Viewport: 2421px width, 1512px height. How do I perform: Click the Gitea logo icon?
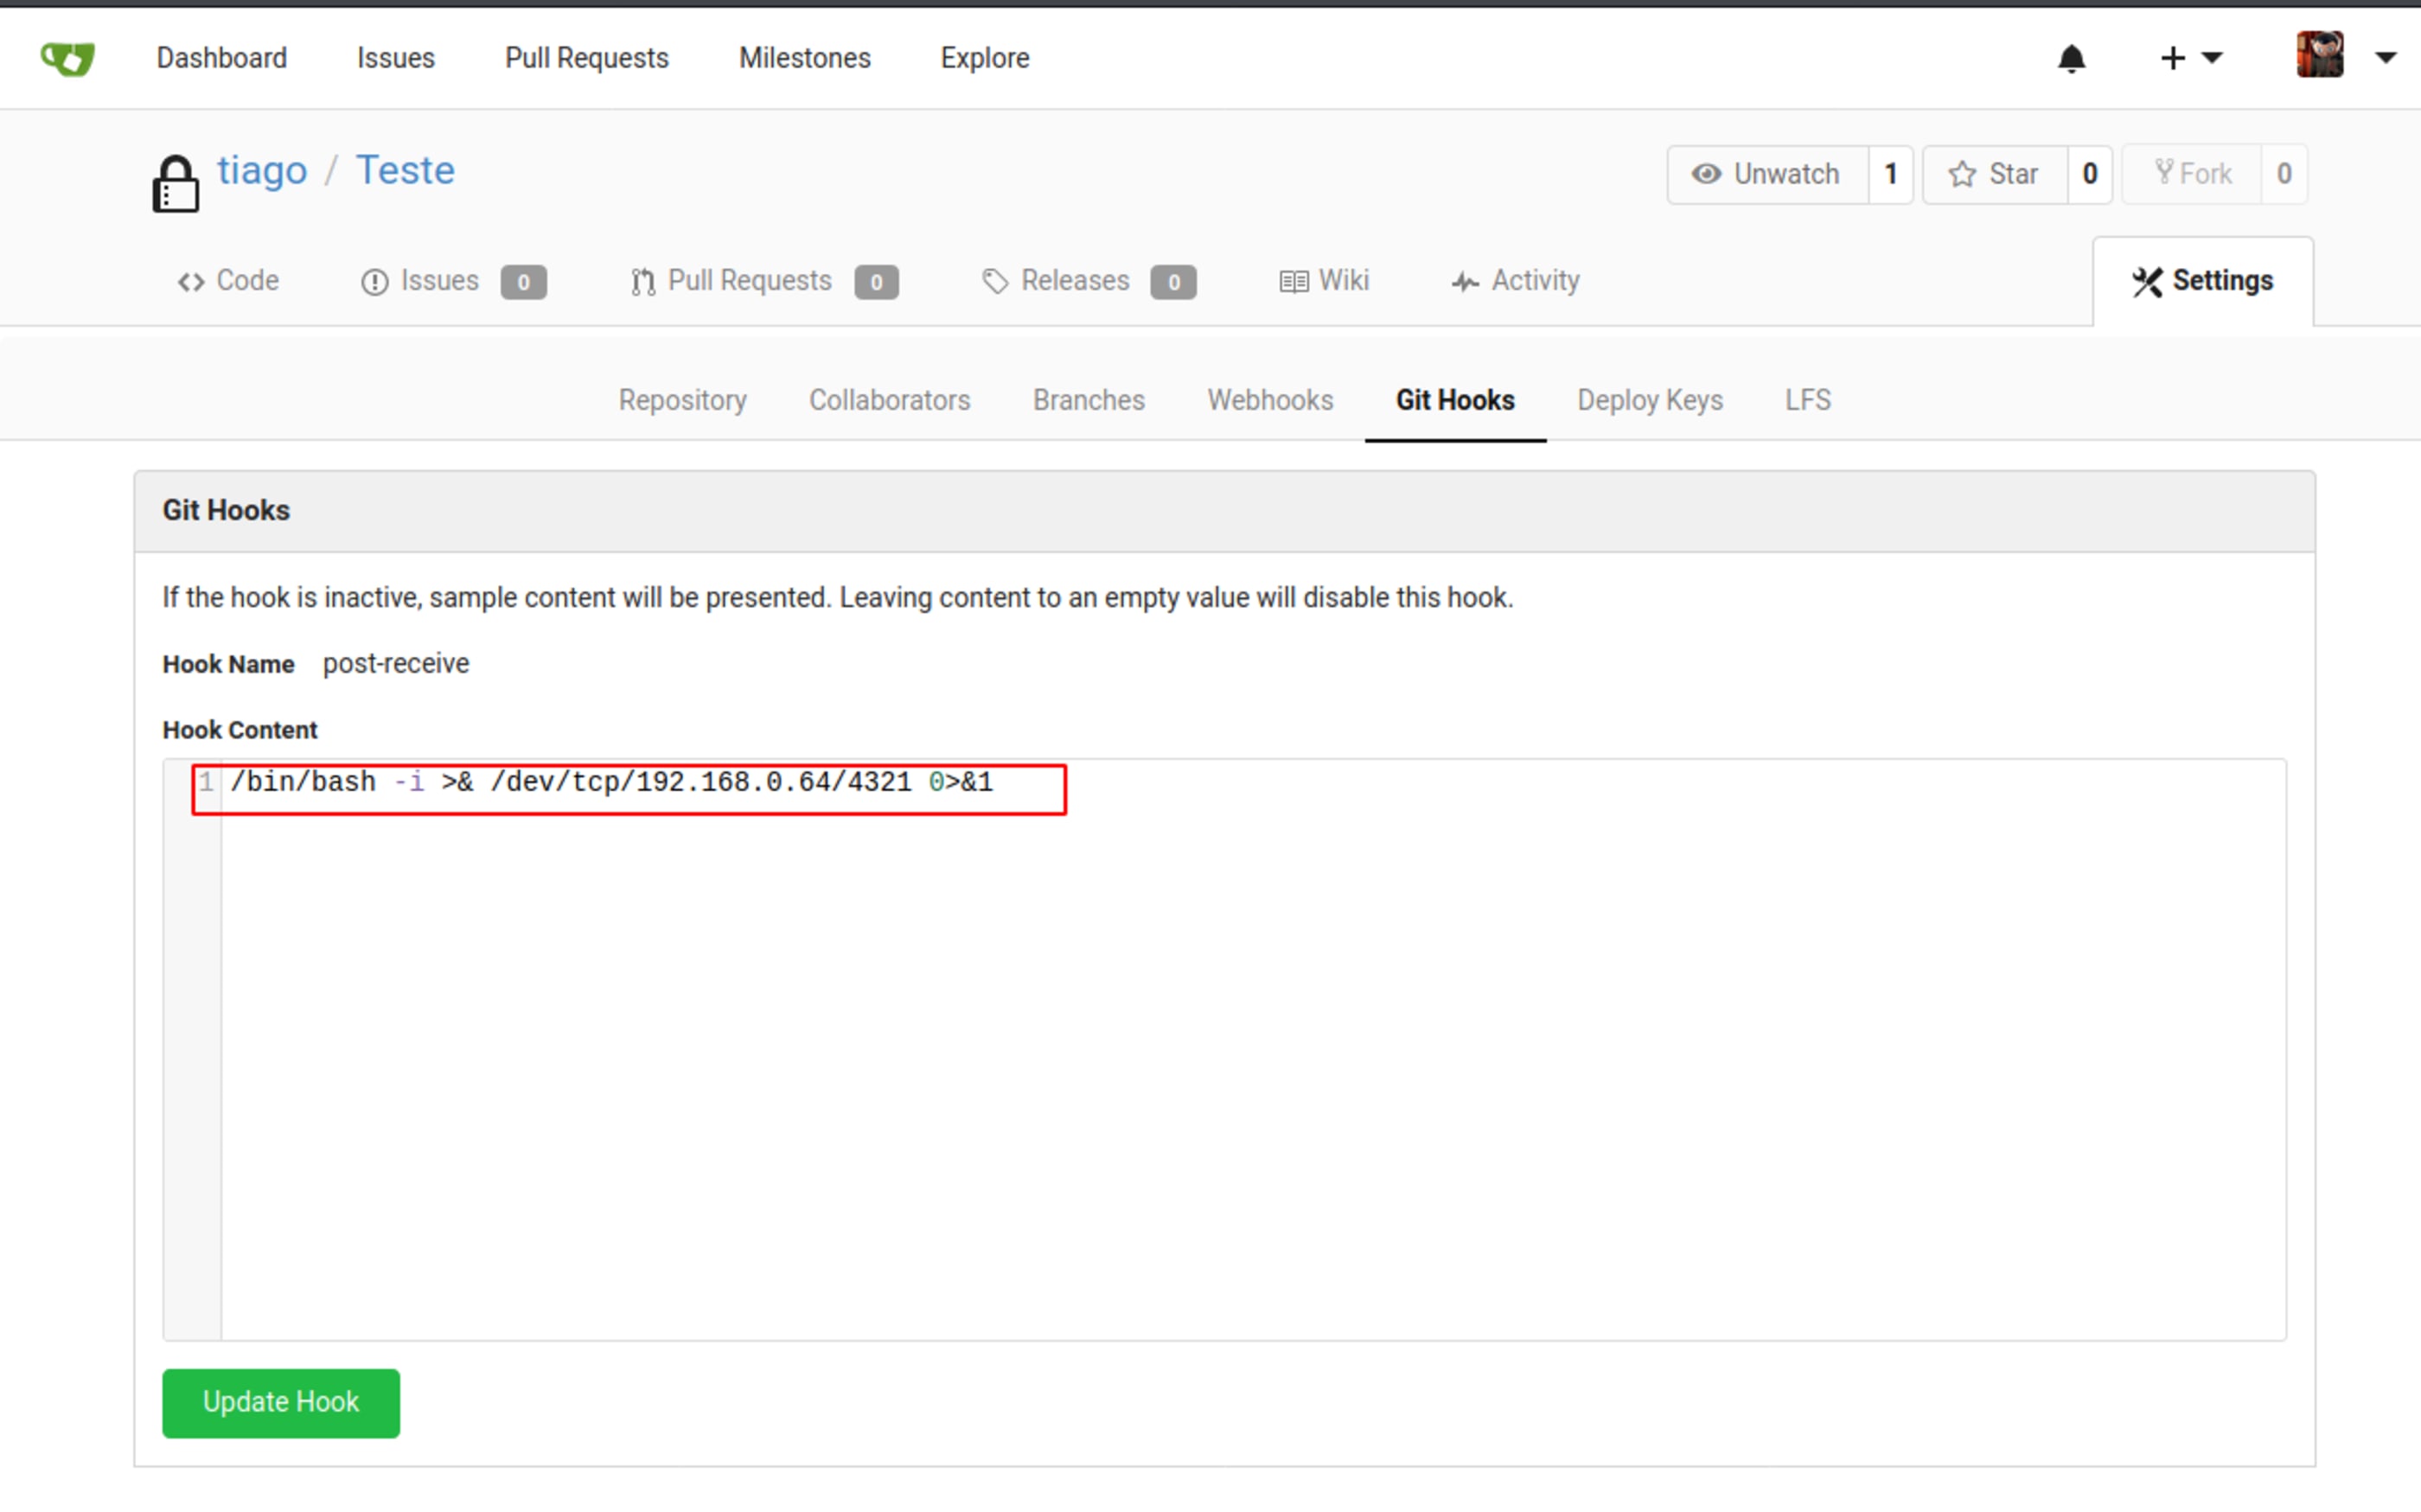[x=67, y=58]
